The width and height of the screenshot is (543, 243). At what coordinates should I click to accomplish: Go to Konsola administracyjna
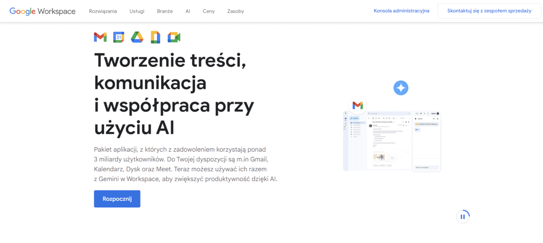[401, 11]
